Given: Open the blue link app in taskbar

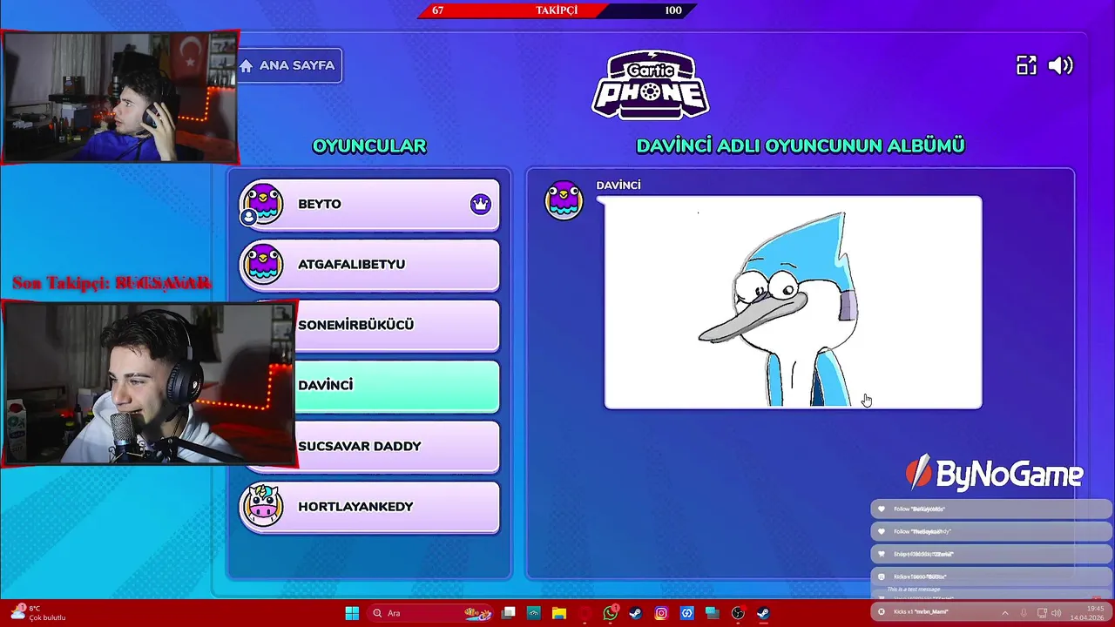Looking at the screenshot, I should 686,613.
